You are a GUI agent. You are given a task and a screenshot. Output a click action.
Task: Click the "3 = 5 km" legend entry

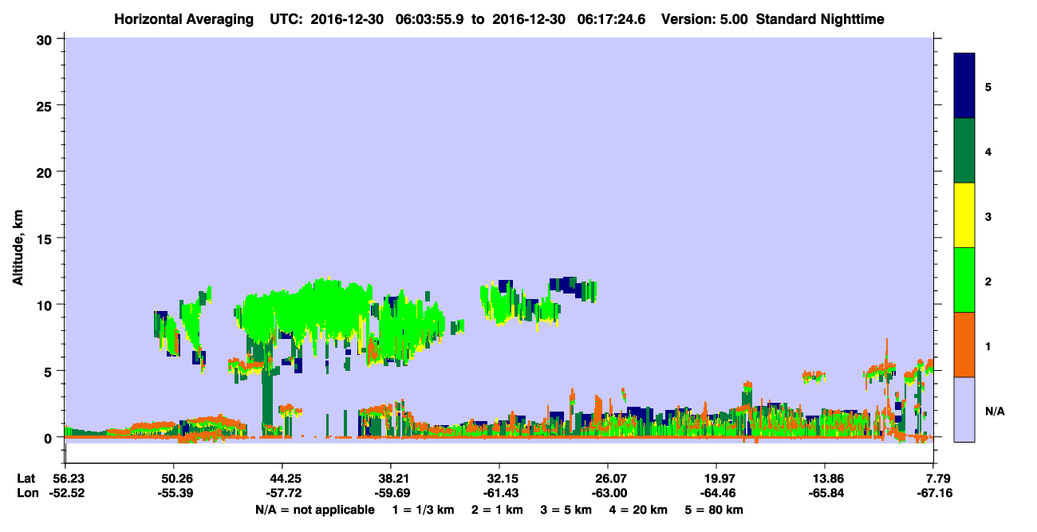click(x=566, y=510)
